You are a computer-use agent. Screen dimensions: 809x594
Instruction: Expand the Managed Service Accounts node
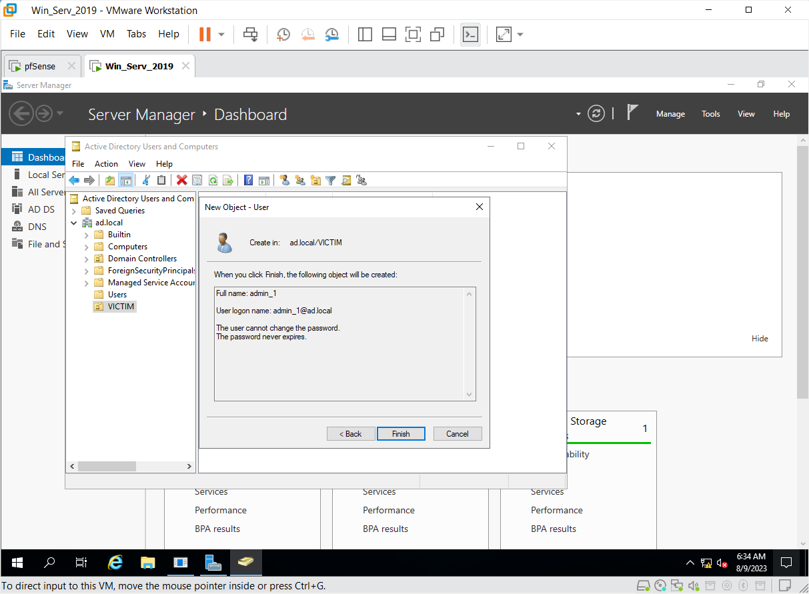86,283
